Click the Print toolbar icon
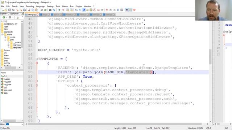This screenshot has width=232, height=130. coord(25,10)
